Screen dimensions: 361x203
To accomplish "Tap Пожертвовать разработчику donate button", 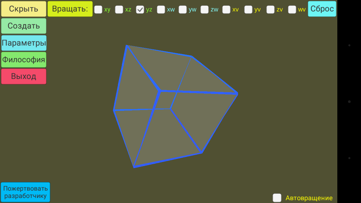I will 25,192.
